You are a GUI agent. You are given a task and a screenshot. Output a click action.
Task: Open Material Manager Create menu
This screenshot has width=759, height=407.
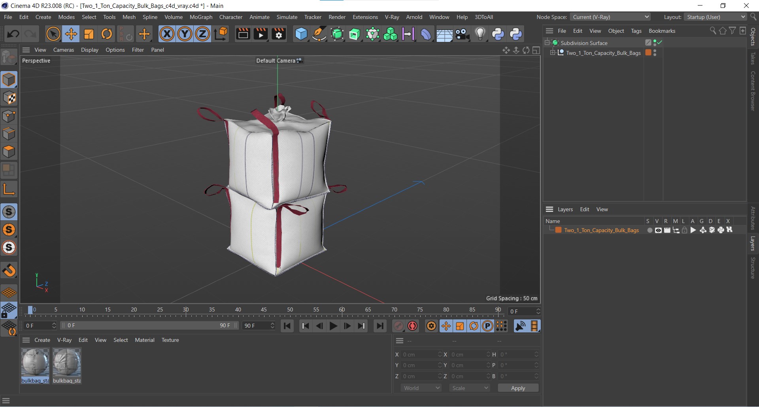42,340
